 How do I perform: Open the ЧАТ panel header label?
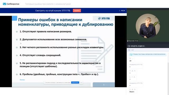(133, 50)
